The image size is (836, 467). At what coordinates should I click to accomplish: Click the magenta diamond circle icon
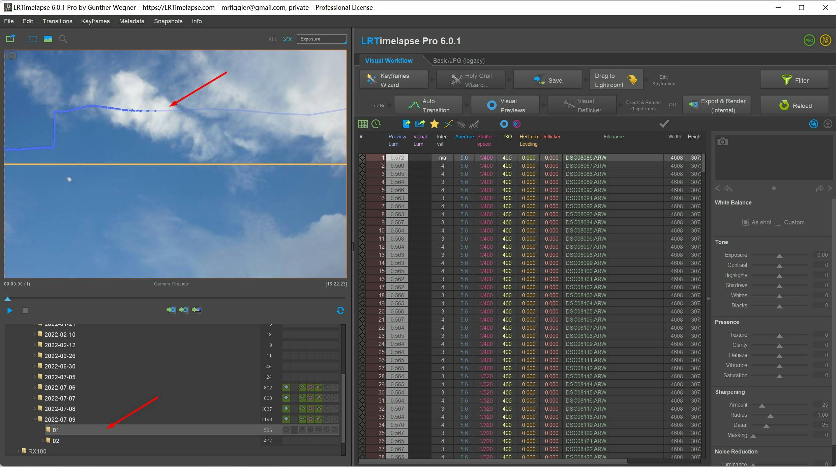click(x=516, y=124)
